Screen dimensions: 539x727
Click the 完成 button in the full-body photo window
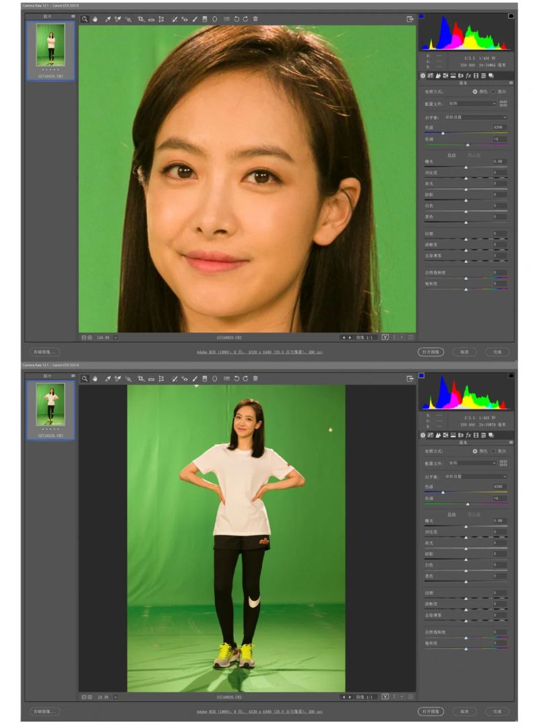point(497,711)
